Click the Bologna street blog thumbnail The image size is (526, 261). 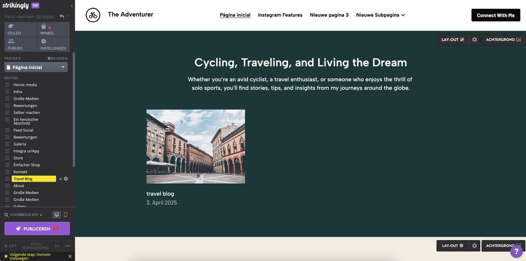(195, 146)
